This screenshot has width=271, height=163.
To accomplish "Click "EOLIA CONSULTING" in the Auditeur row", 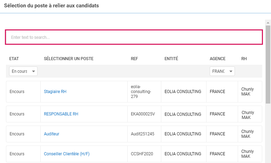I will tap(183, 134).
